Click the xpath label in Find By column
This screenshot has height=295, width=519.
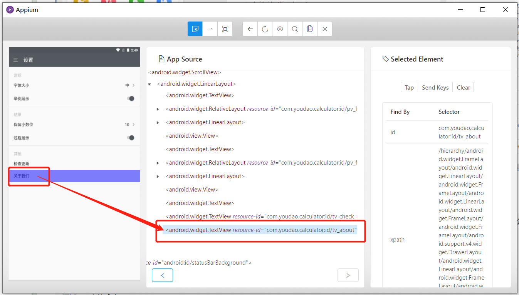coord(397,240)
